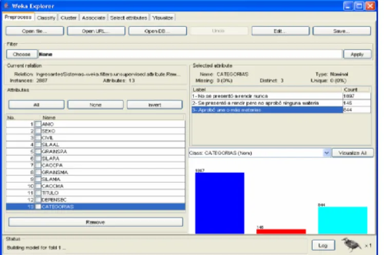Click the Count column header

click(x=357, y=89)
